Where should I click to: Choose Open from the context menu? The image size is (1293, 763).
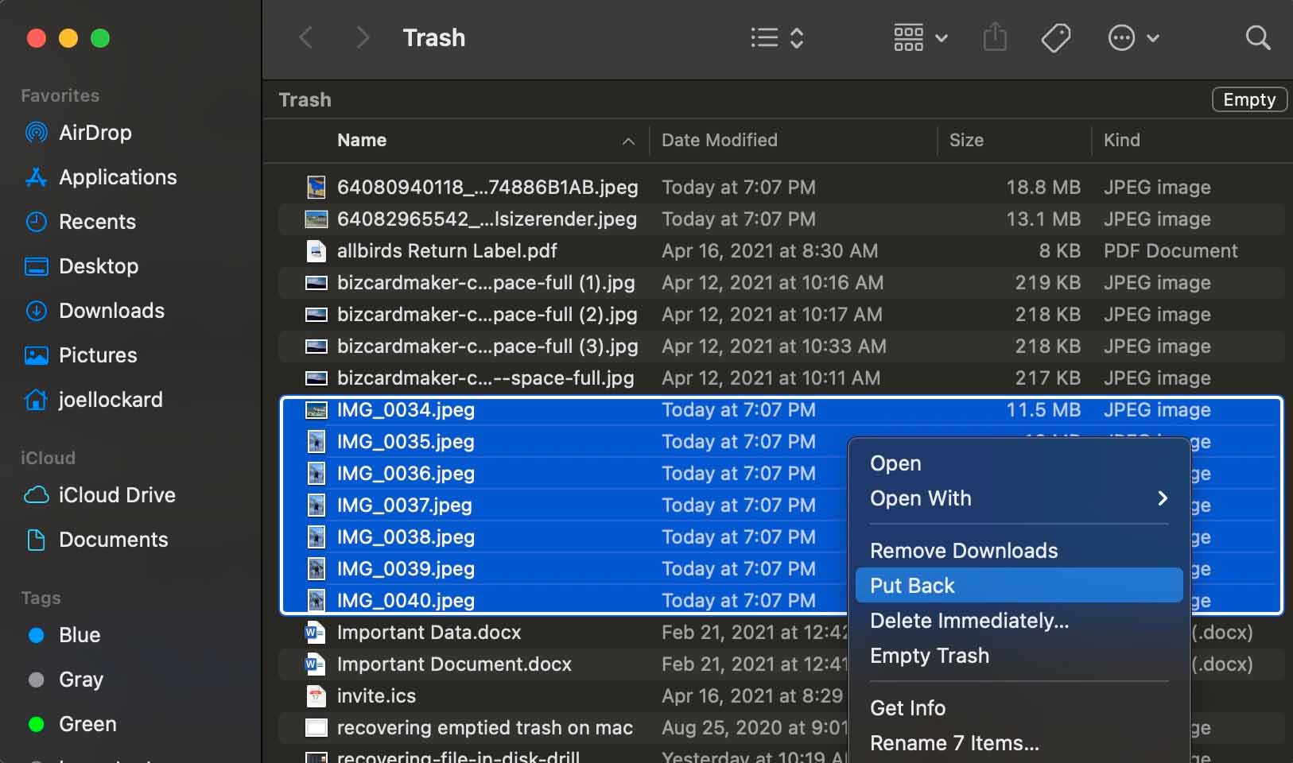click(x=1019, y=463)
